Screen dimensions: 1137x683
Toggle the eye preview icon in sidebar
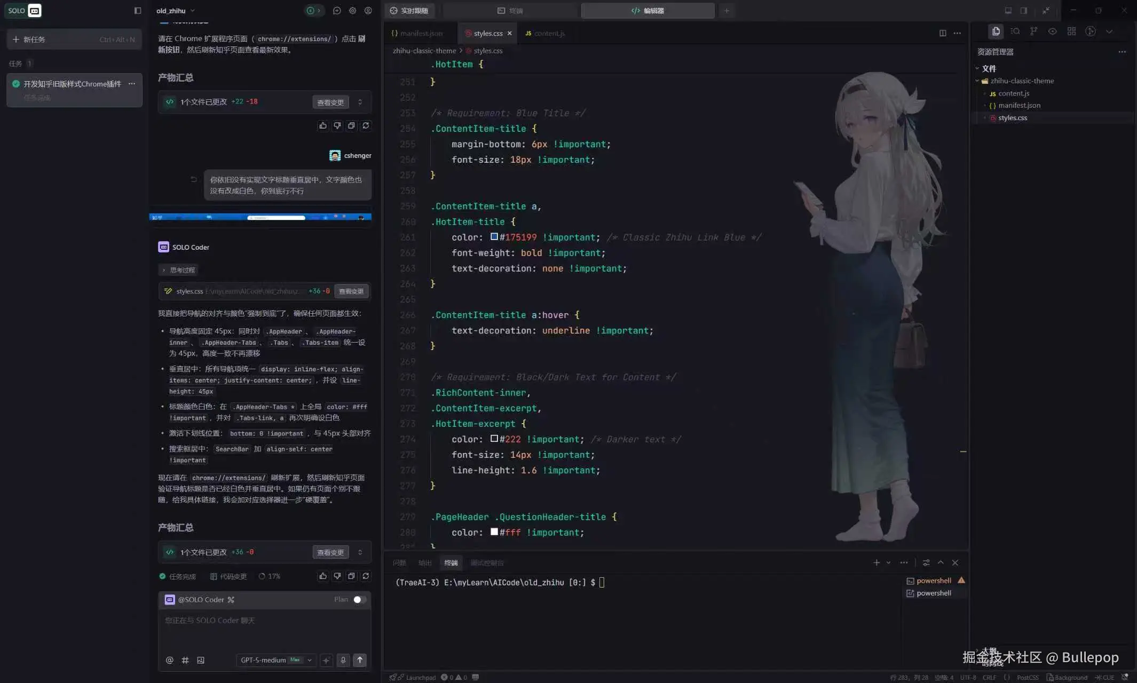point(1052,31)
